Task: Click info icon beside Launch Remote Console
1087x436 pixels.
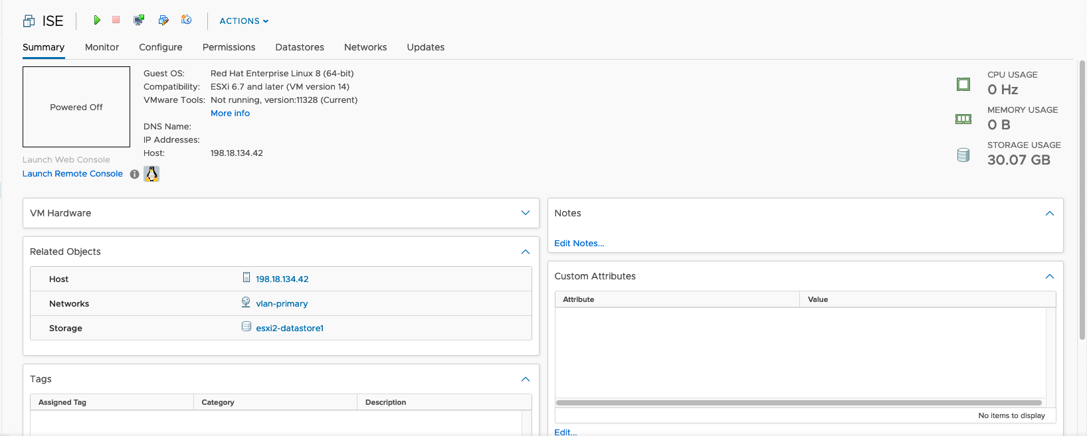Action: coord(135,174)
